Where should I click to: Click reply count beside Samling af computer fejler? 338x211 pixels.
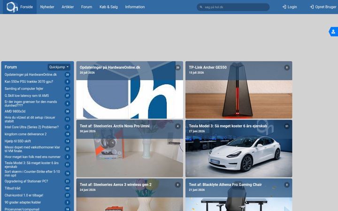click(67, 89)
